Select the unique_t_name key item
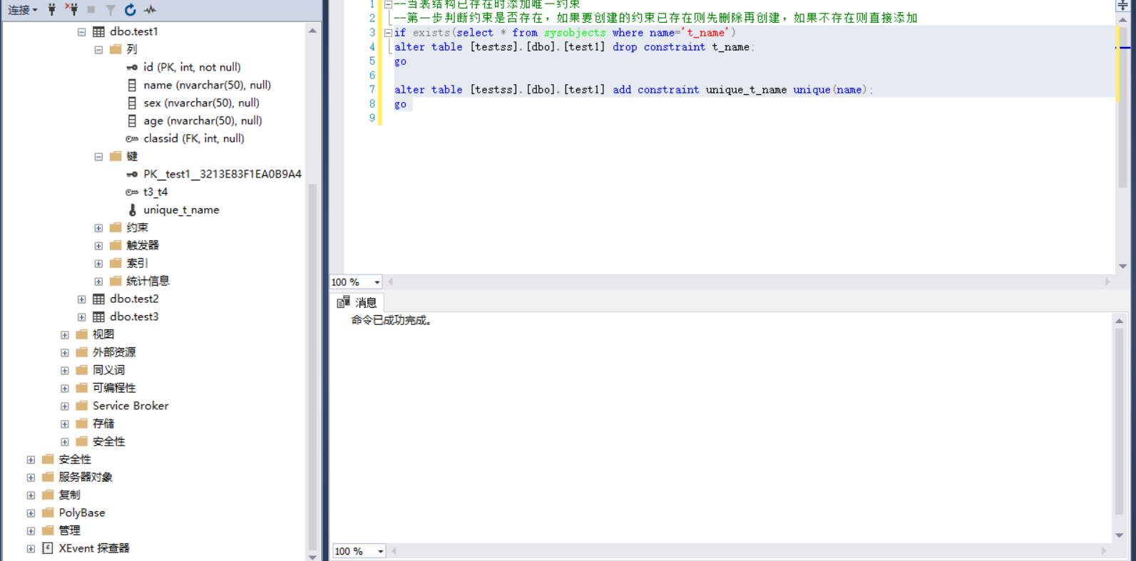1136x561 pixels. [181, 210]
